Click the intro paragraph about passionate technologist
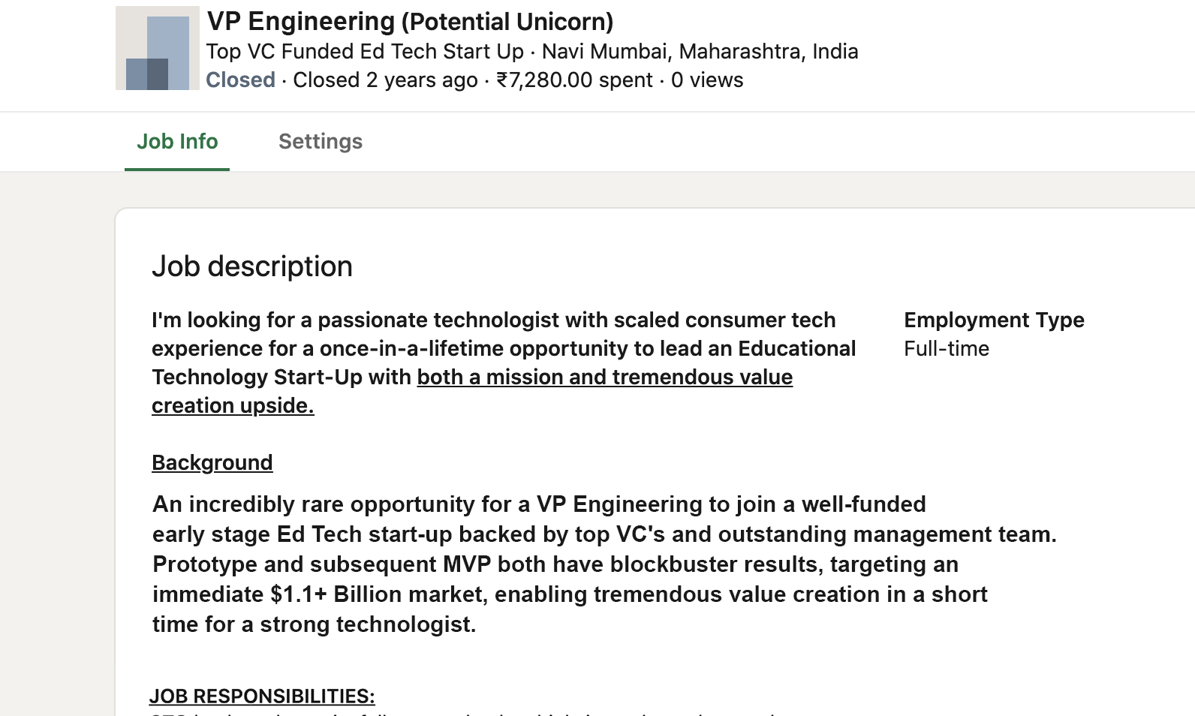 504,363
